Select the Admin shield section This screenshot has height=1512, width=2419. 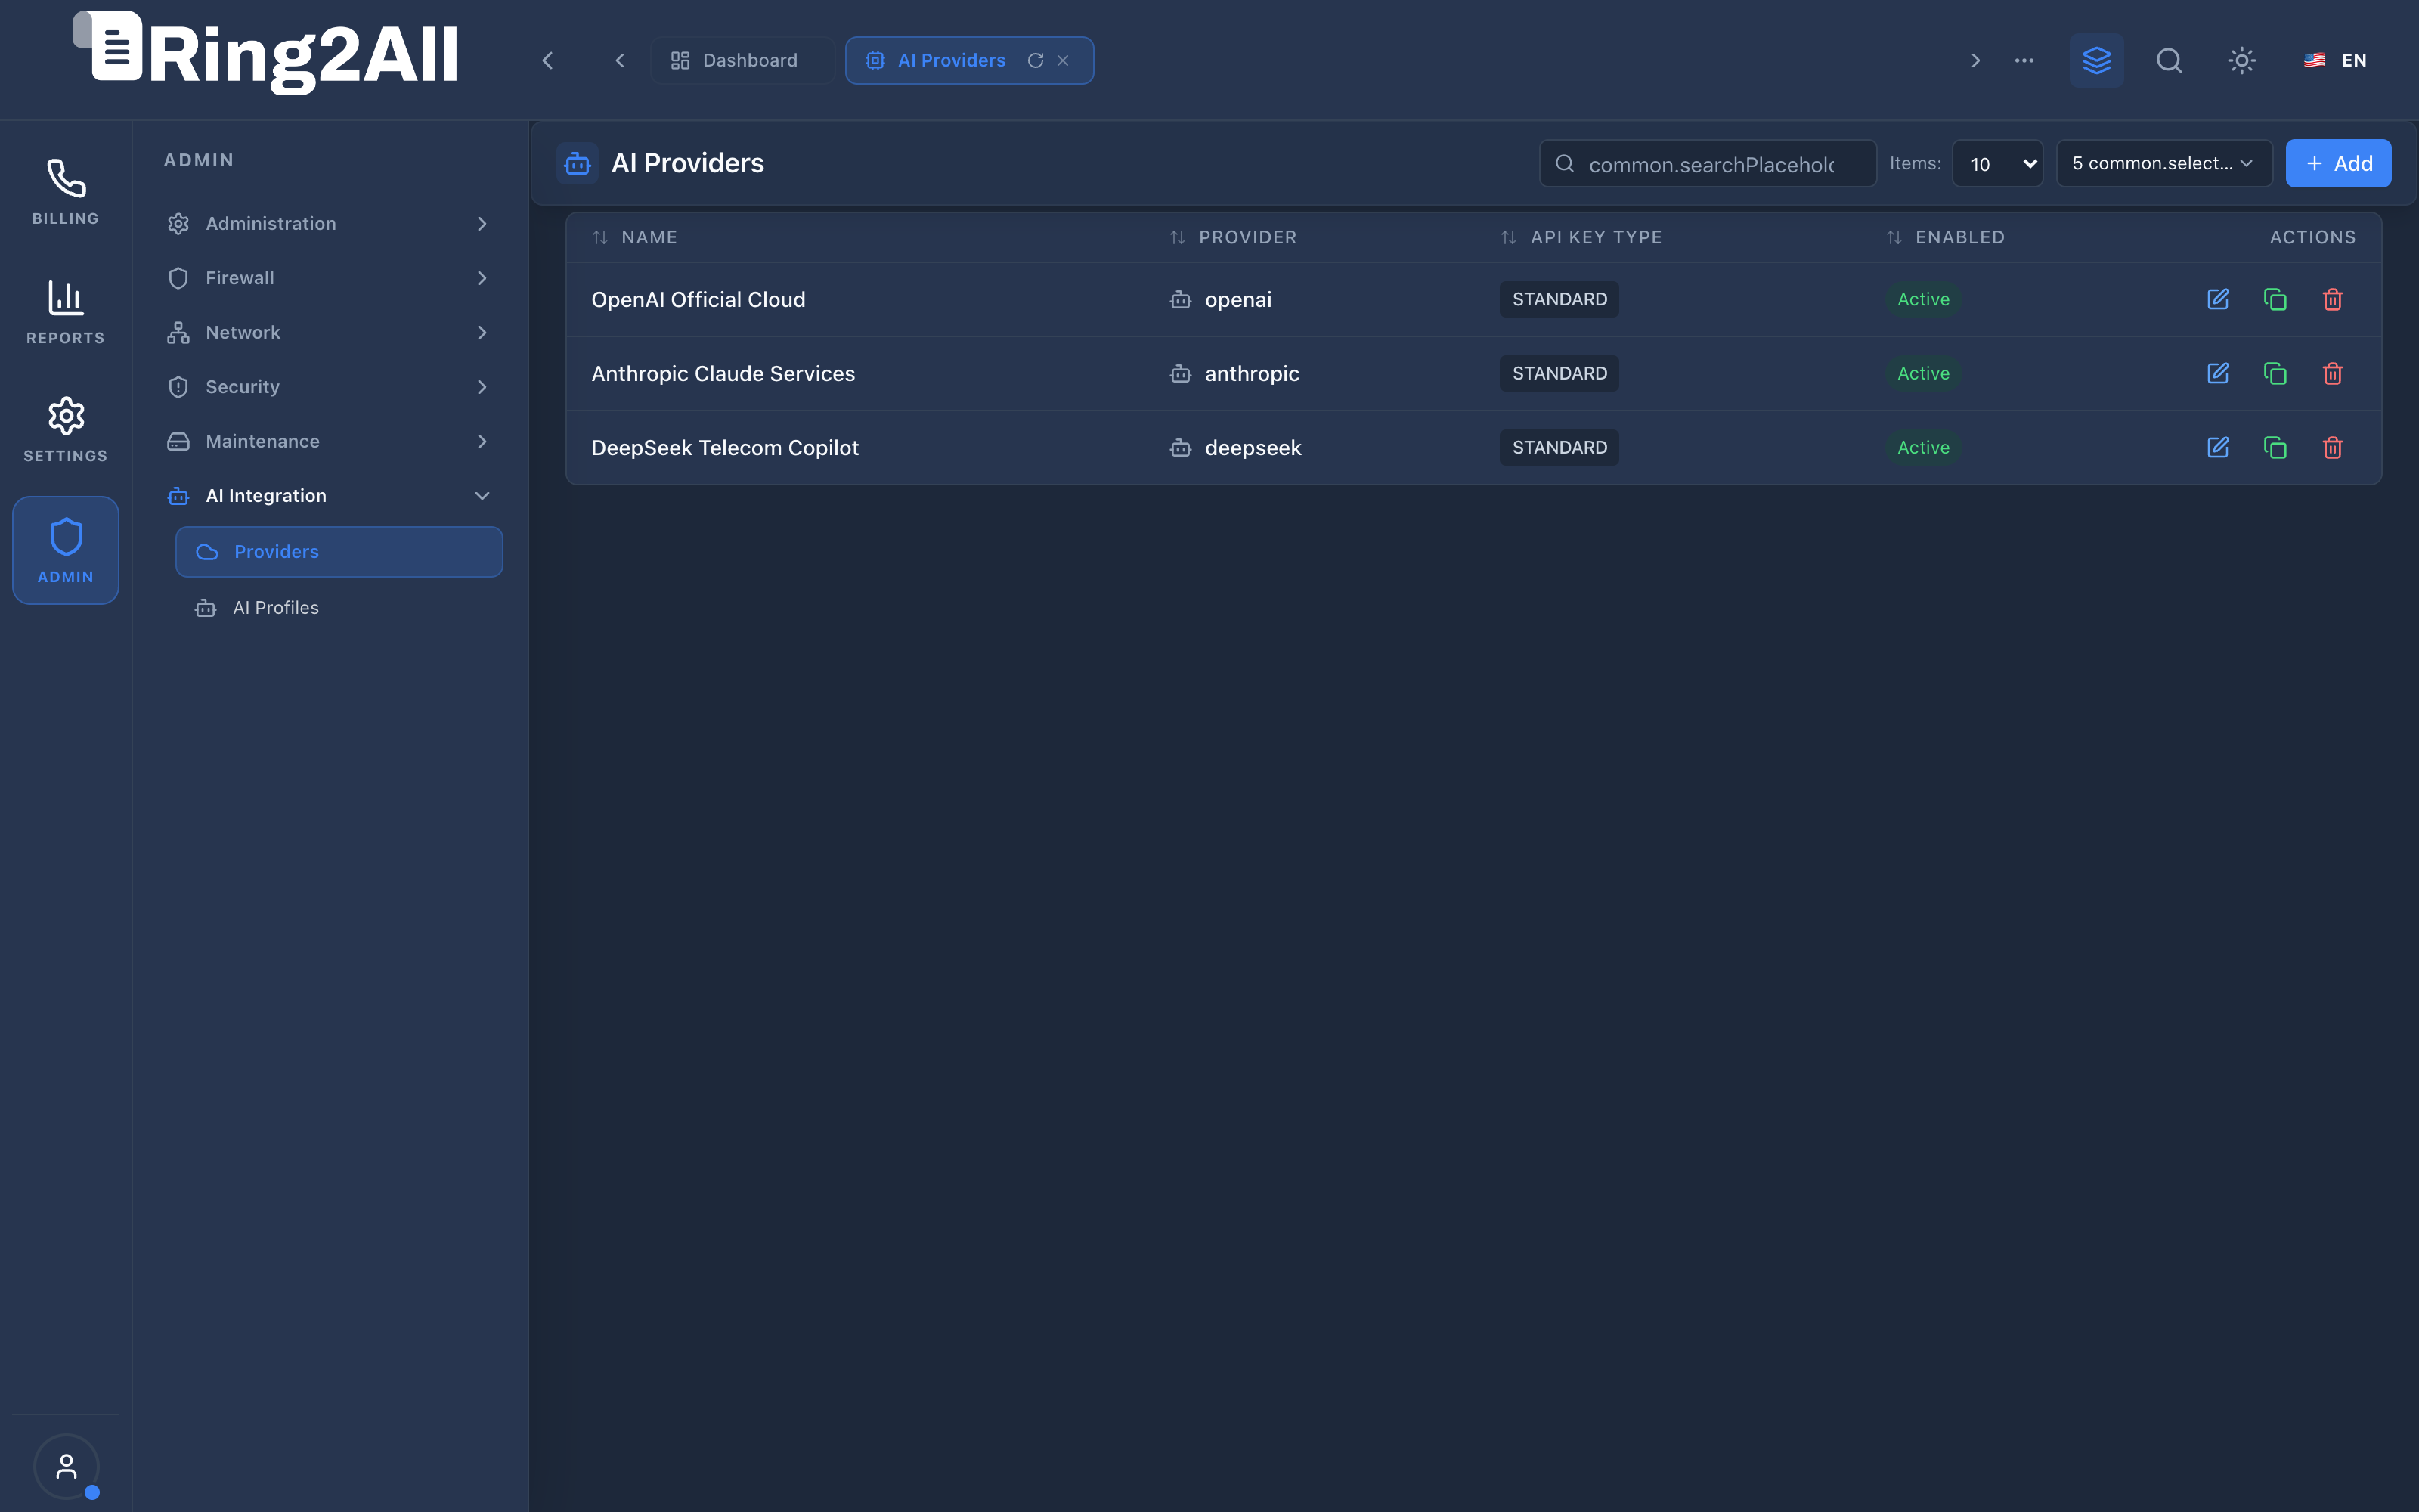(x=66, y=550)
